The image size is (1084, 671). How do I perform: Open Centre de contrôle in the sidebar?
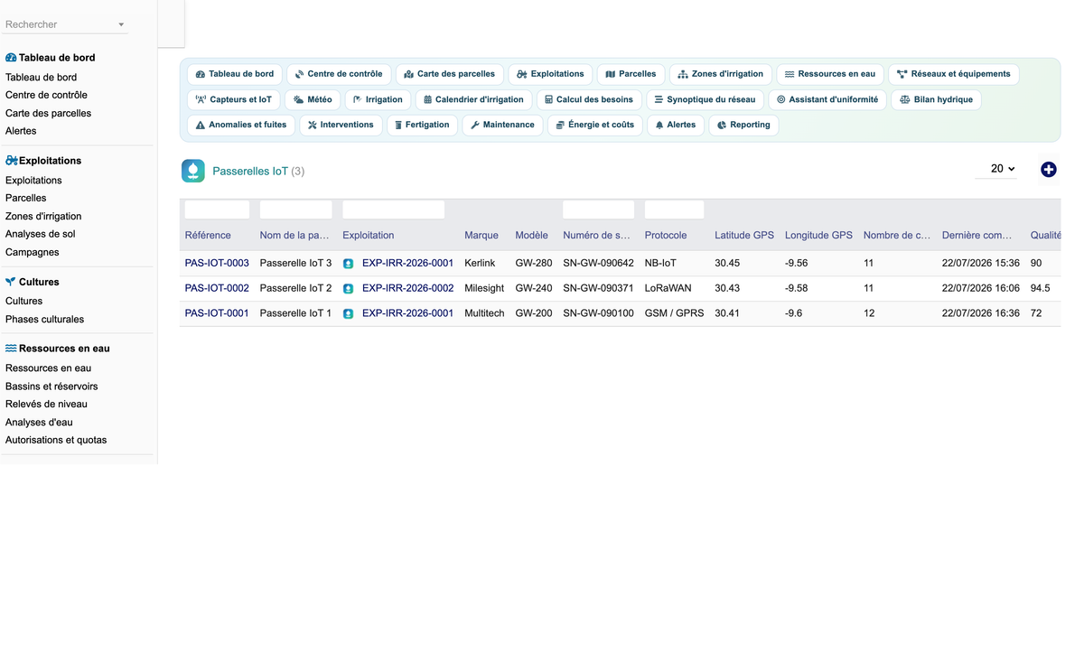(46, 95)
